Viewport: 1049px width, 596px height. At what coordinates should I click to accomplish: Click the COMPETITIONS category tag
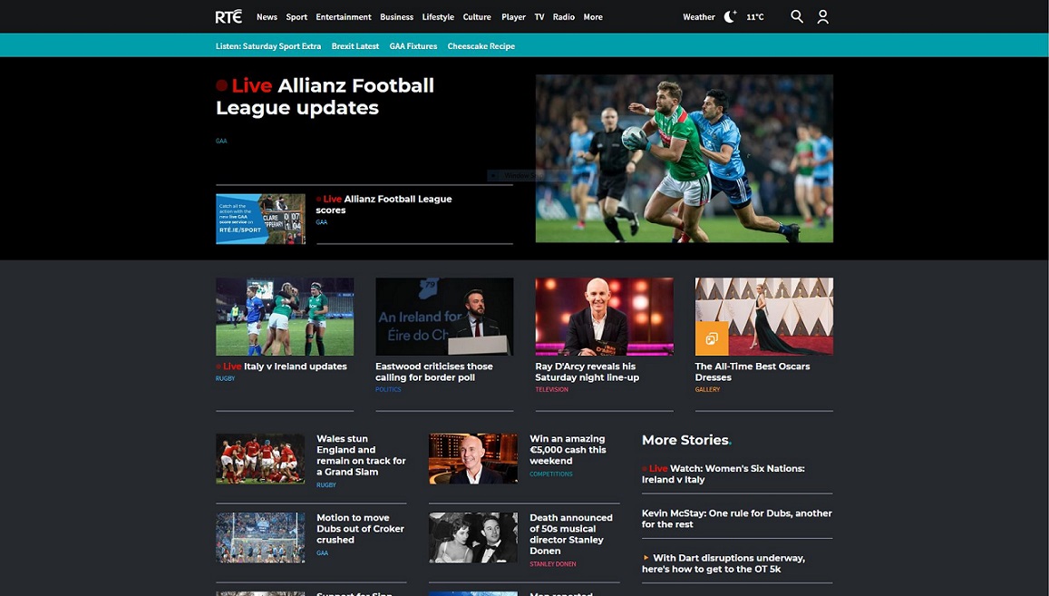click(551, 474)
